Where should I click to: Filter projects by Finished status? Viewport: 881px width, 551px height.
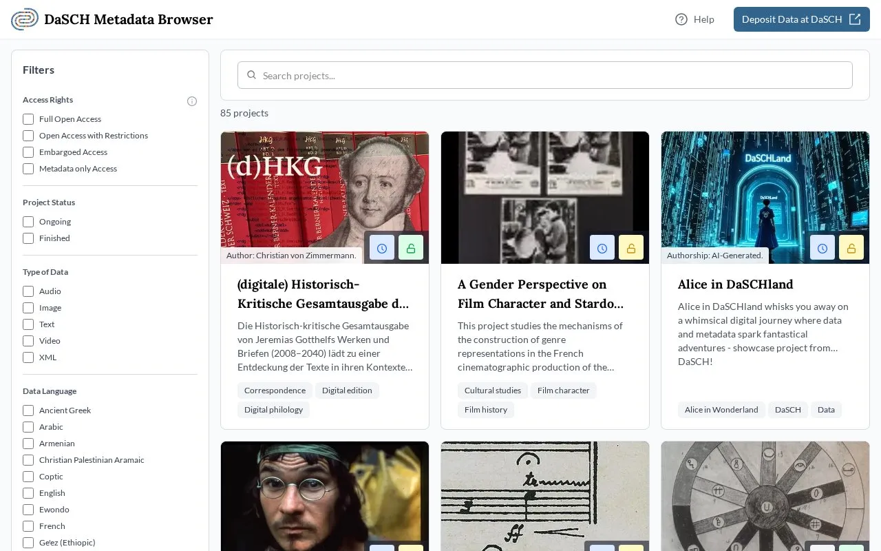point(28,238)
